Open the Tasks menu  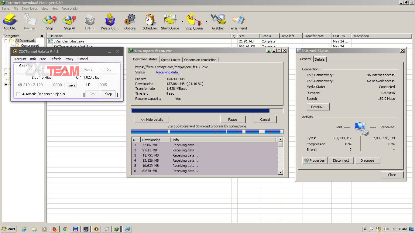[6, 8]
